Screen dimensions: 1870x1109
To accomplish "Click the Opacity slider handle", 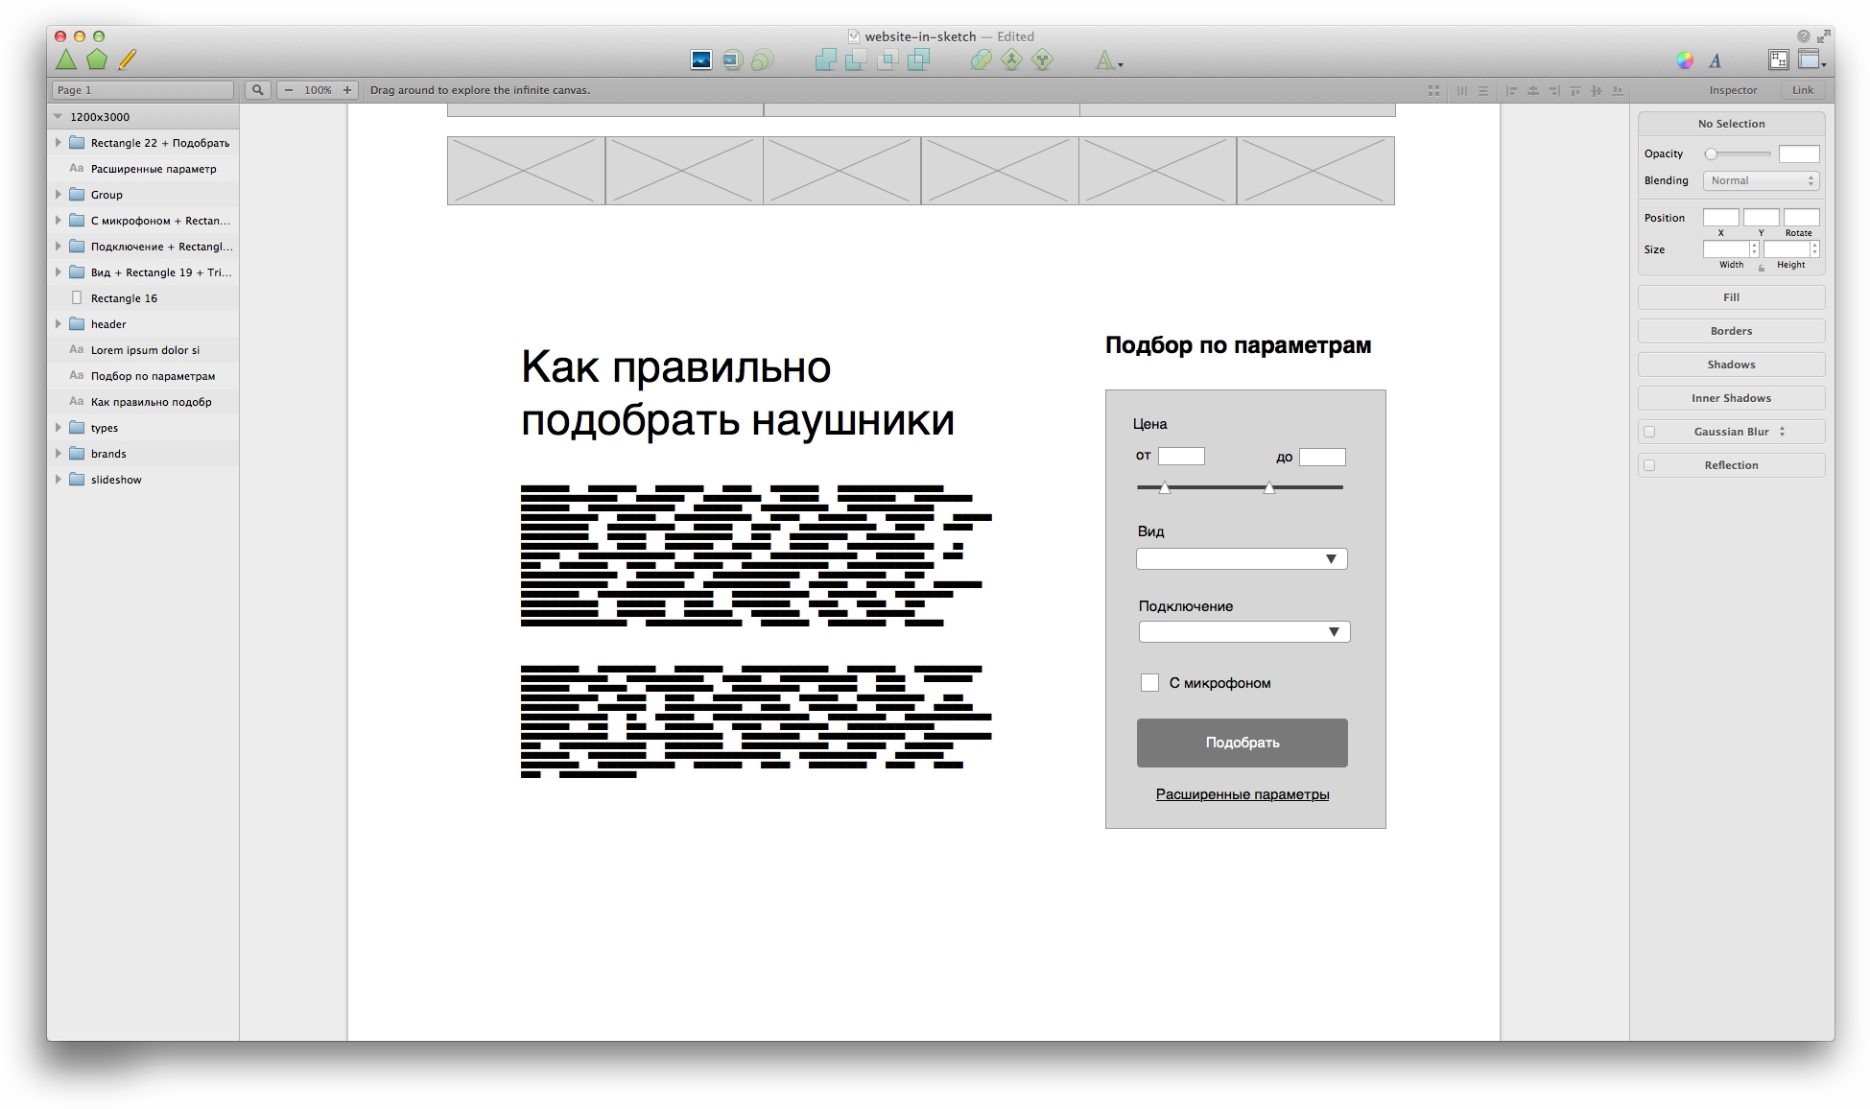I will (x=1712, y=153).
